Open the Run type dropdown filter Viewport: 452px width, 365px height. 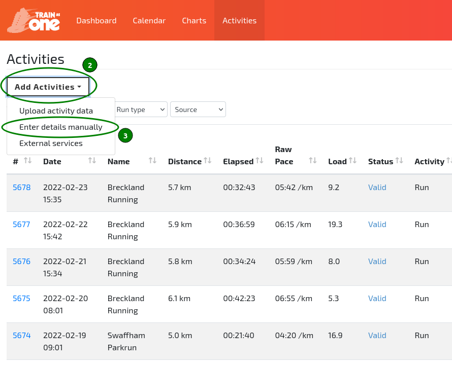click(x=141, y=109)
